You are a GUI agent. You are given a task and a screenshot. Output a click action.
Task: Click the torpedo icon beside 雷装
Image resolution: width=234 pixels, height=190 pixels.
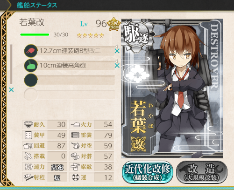coord(75,135)
